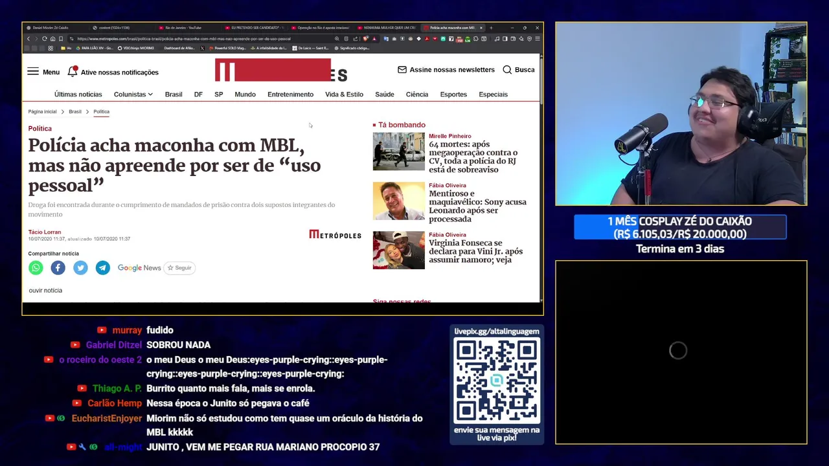Click the Página inicial breadcrumb

[x=42, y=111]
